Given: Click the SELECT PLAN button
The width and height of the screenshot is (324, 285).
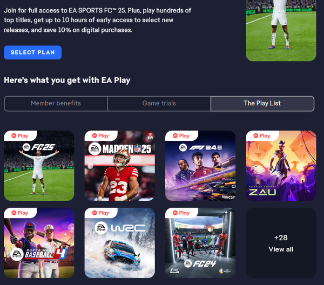Looking at the screenshot, I should (x=32, y=52).
